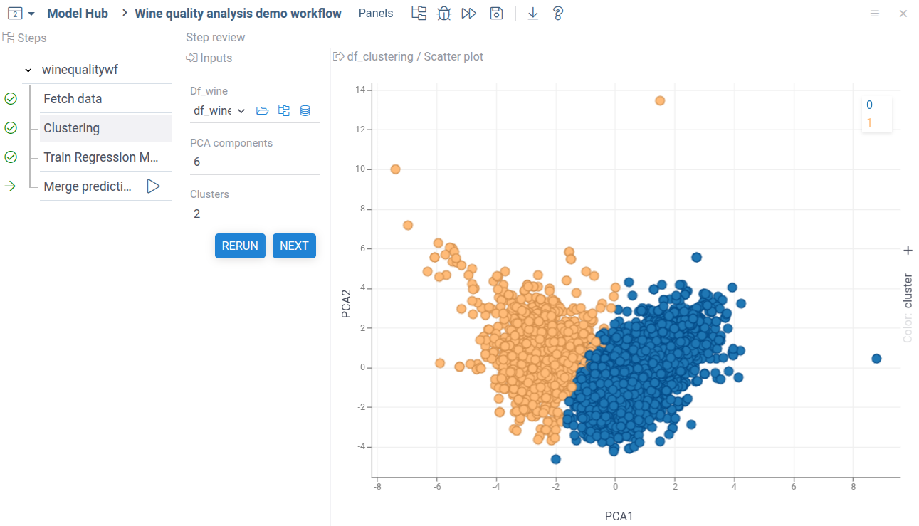
Task: Run the Merge predictions step with play icon
Action: [x=153, y=186]
